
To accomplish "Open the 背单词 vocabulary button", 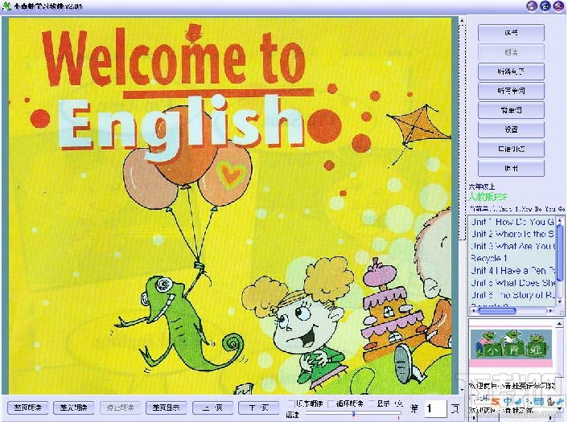I will [x=511, y=110].
